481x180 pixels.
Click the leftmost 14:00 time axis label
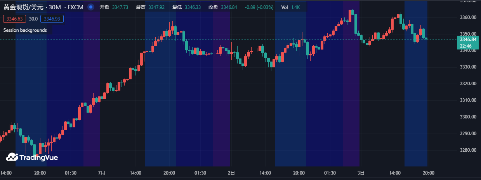[6, 173]
